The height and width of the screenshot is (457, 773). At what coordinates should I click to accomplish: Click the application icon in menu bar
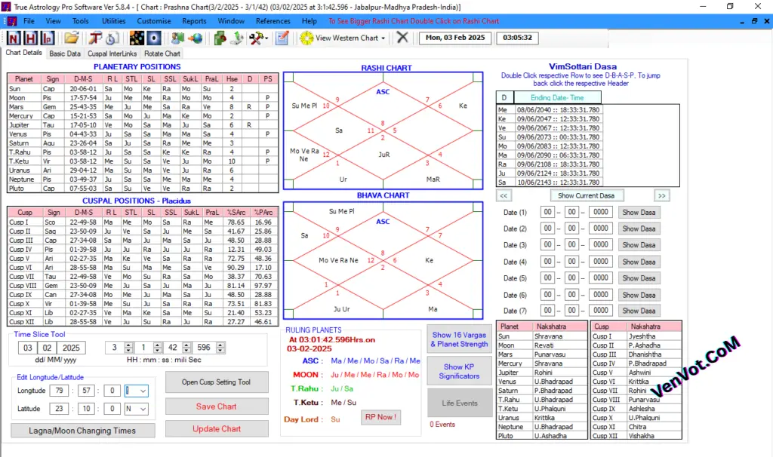pos(12,21)
